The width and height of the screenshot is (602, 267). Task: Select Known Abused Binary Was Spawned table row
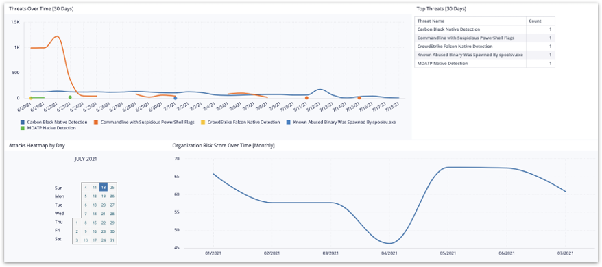485,55
